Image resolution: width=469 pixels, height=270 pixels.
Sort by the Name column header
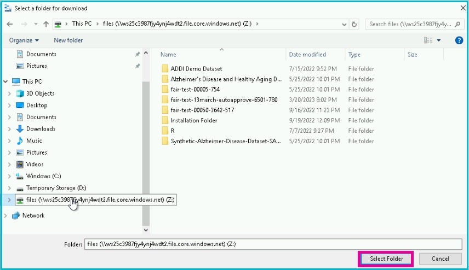168,55
